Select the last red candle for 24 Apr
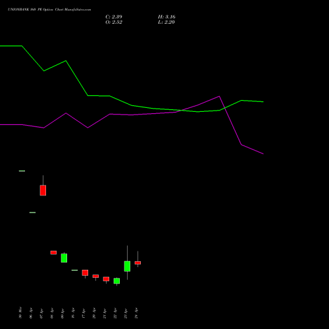Image resolution: width=329 pixels, height=329 pixels. click(138, 263)
